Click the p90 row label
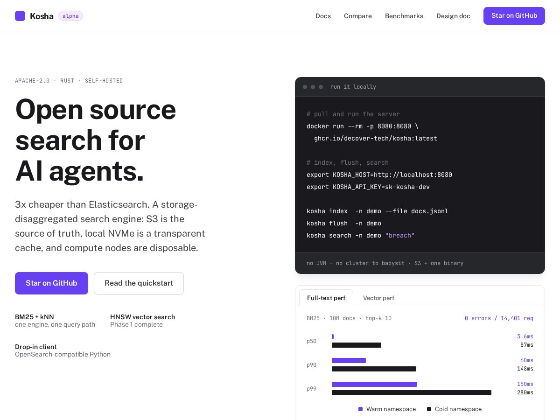560x420 pixels. [311, 365]
